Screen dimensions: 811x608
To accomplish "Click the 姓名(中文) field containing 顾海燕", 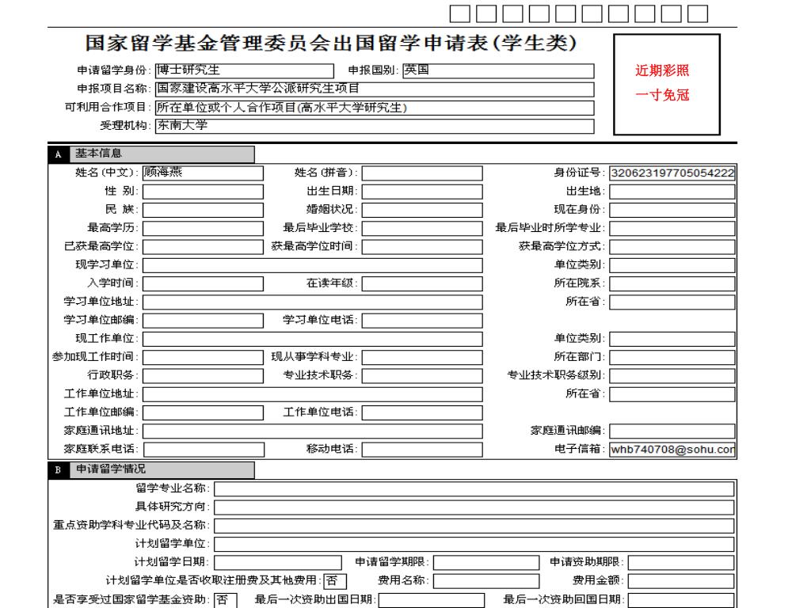I will (203, 173).
